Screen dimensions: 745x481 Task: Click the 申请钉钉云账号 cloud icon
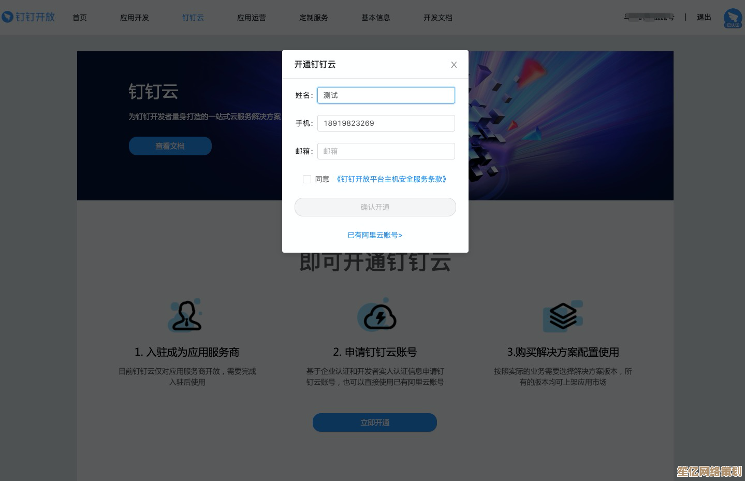(377, 315)
